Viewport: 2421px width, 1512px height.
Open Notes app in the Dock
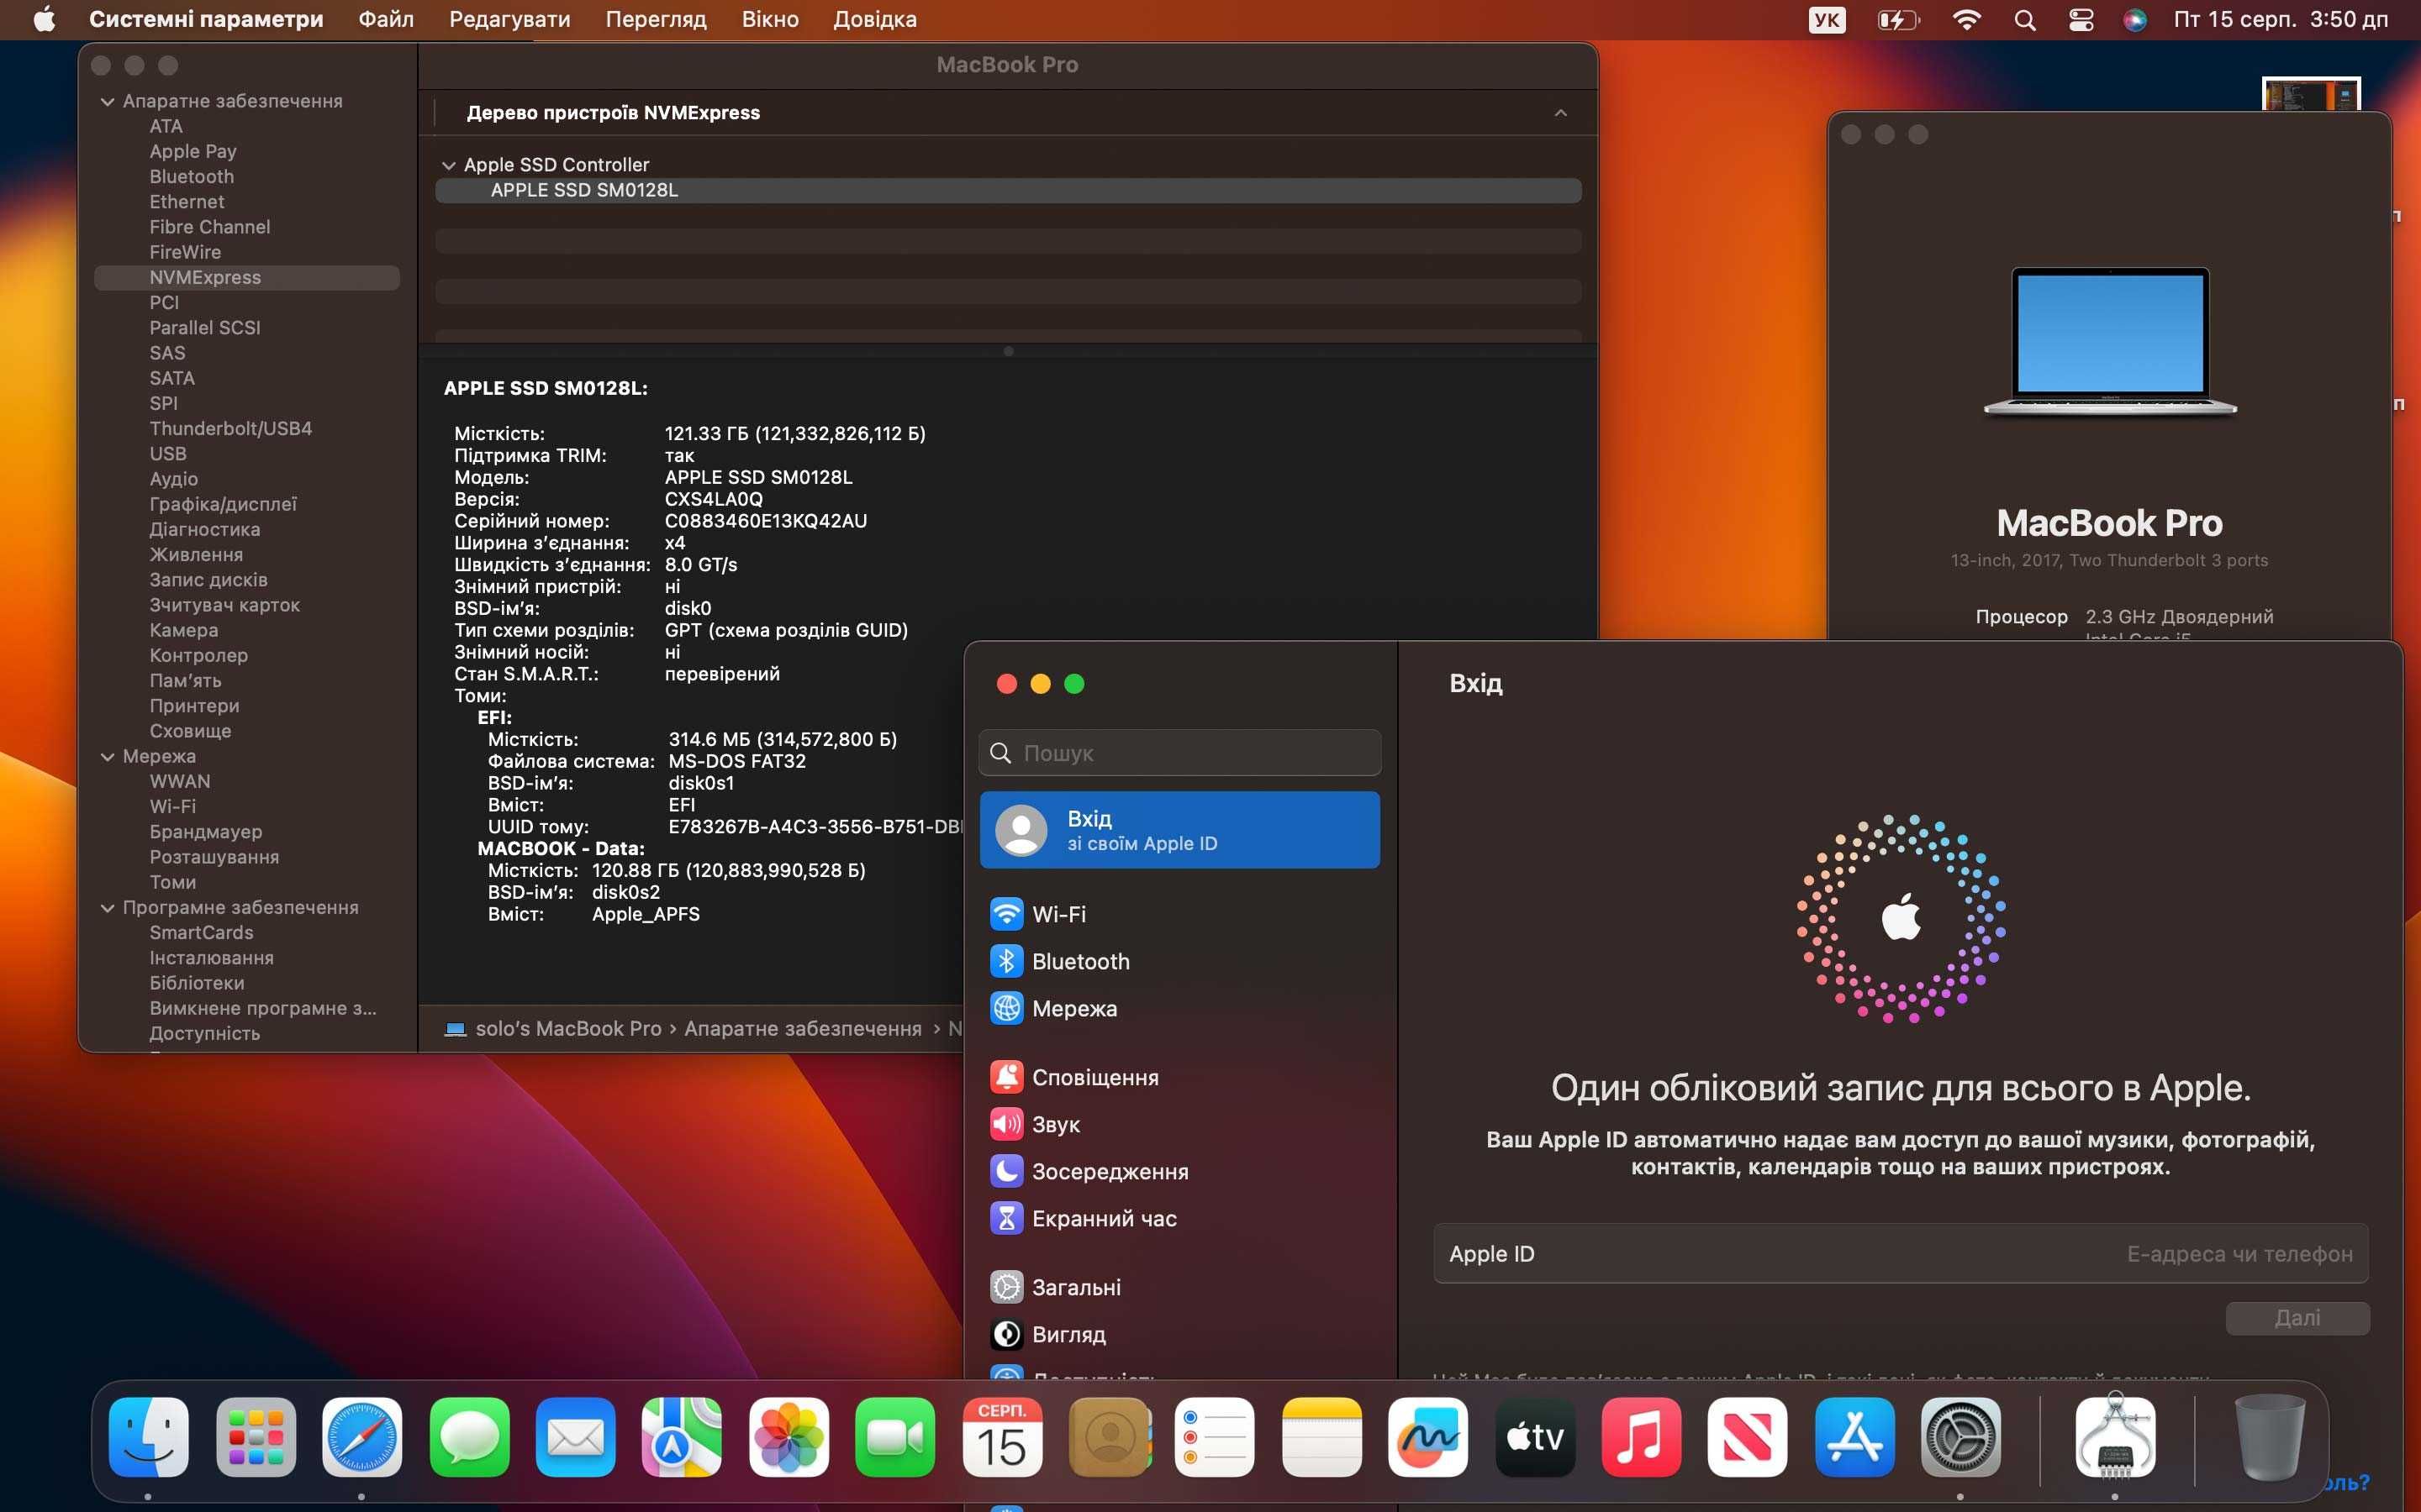pos(1321,1437)
